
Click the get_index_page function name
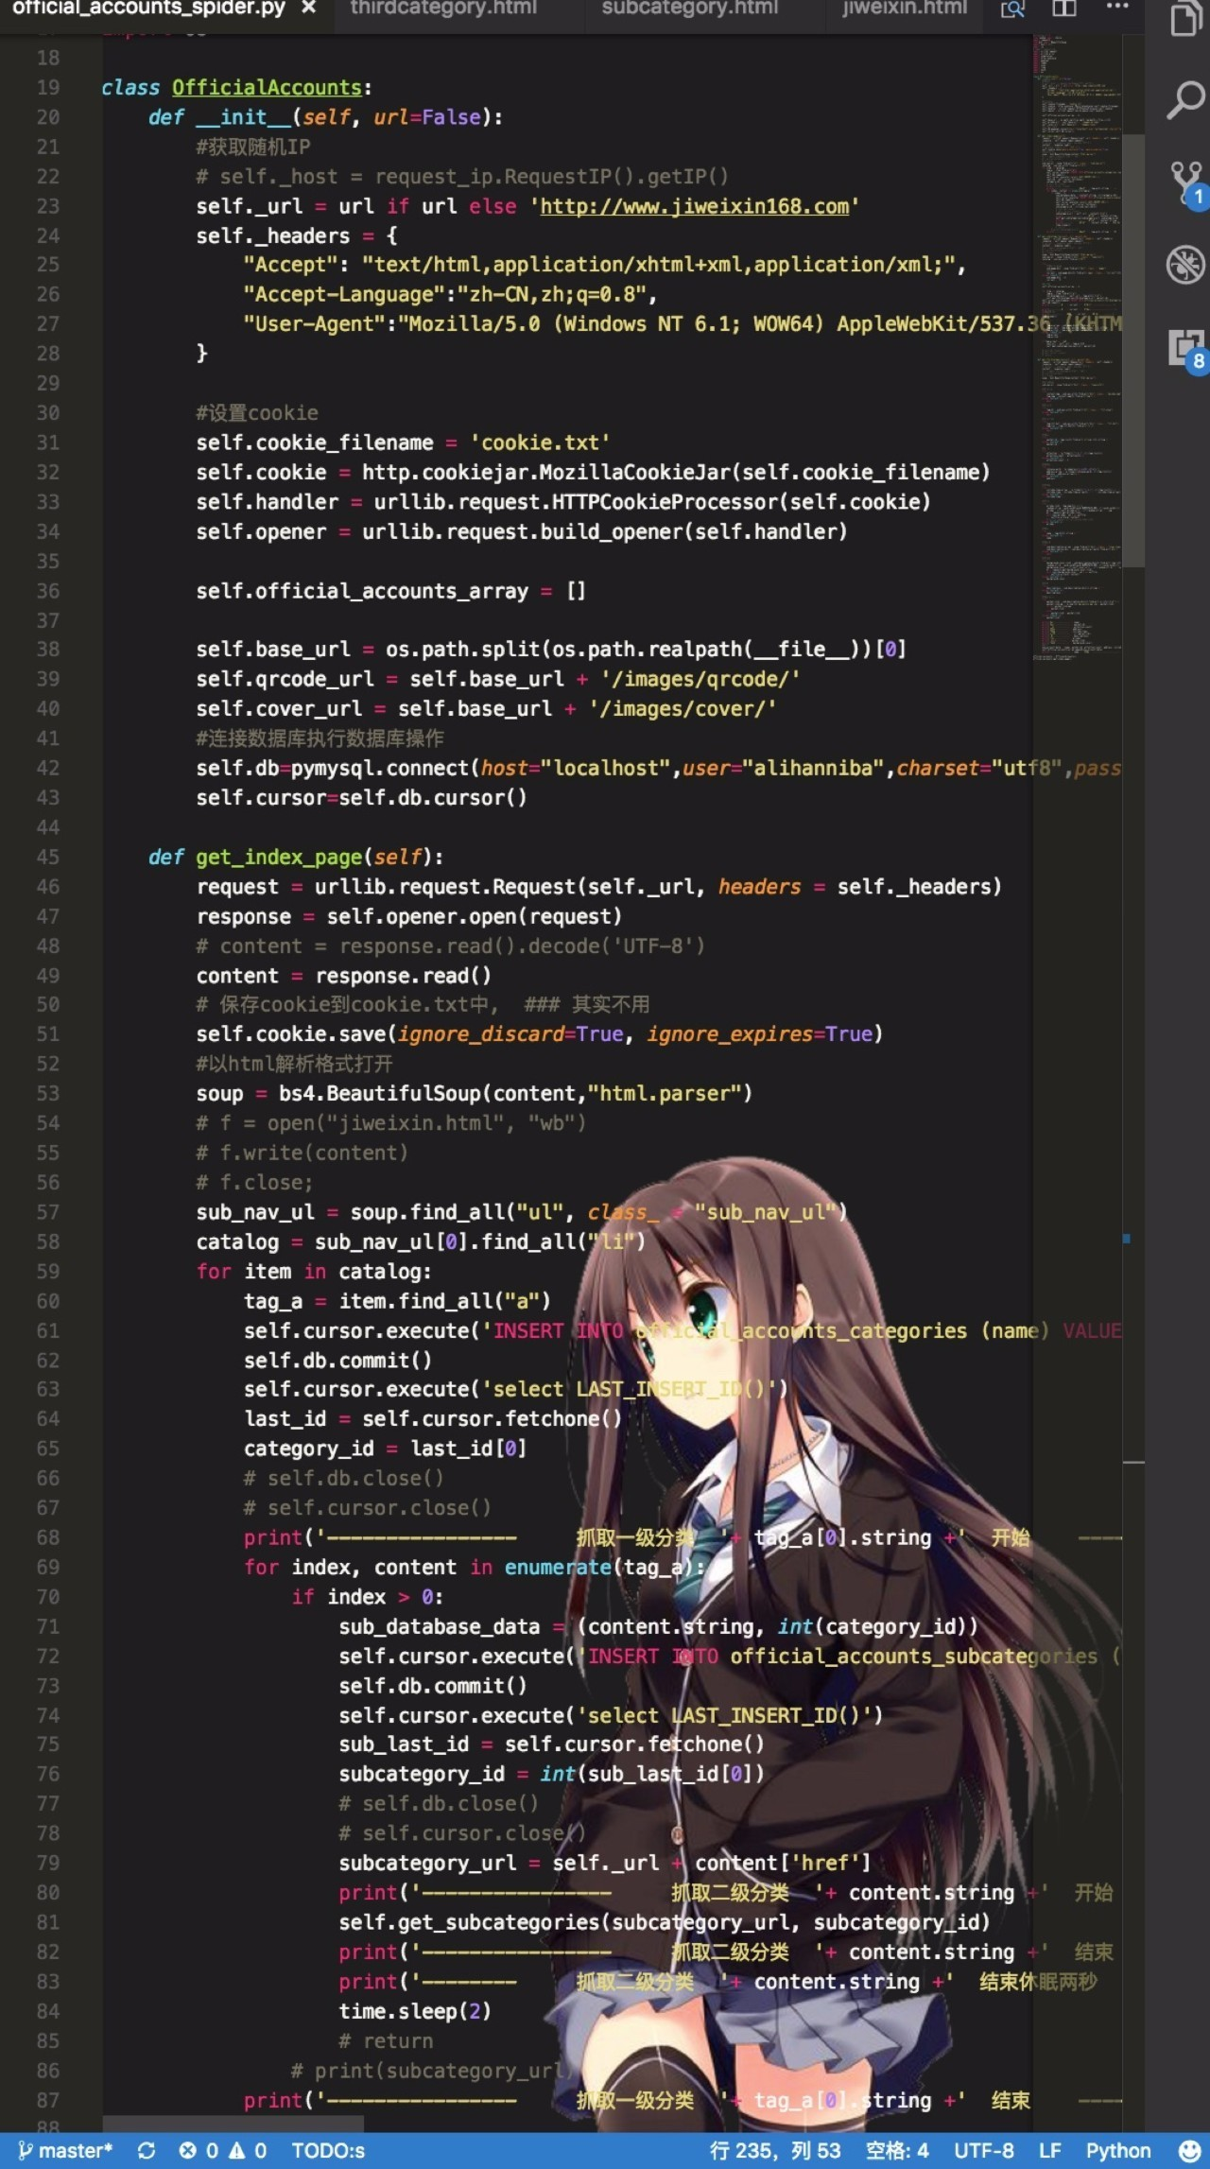279,857
